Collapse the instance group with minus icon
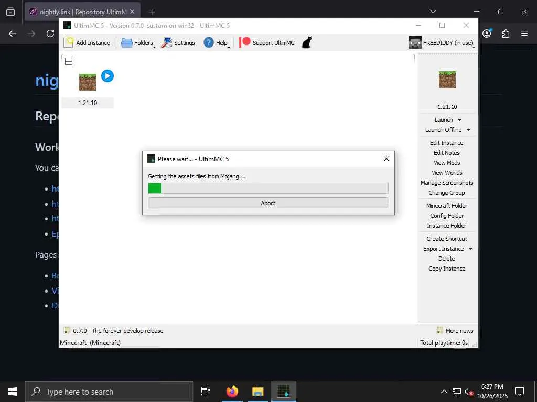Image resolution: width=537 pixels, height=402 pixels. (x=69, y=61)
